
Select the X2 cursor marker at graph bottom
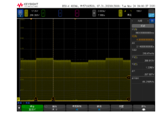pos(53,99)
